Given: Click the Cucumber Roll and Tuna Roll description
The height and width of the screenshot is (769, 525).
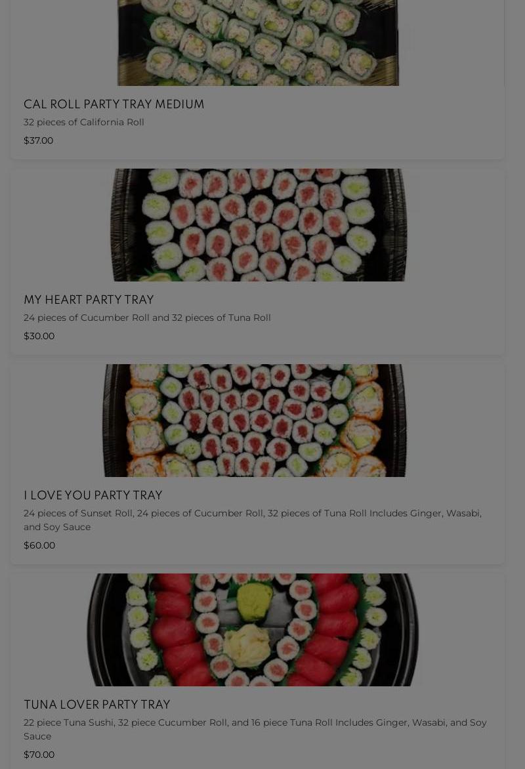Looking at the screenshot, I should (x=147, y=318).
